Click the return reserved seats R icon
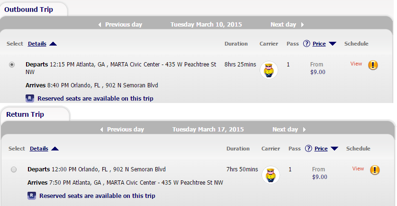This screenshot has height=206, width=397. (32, 196)
